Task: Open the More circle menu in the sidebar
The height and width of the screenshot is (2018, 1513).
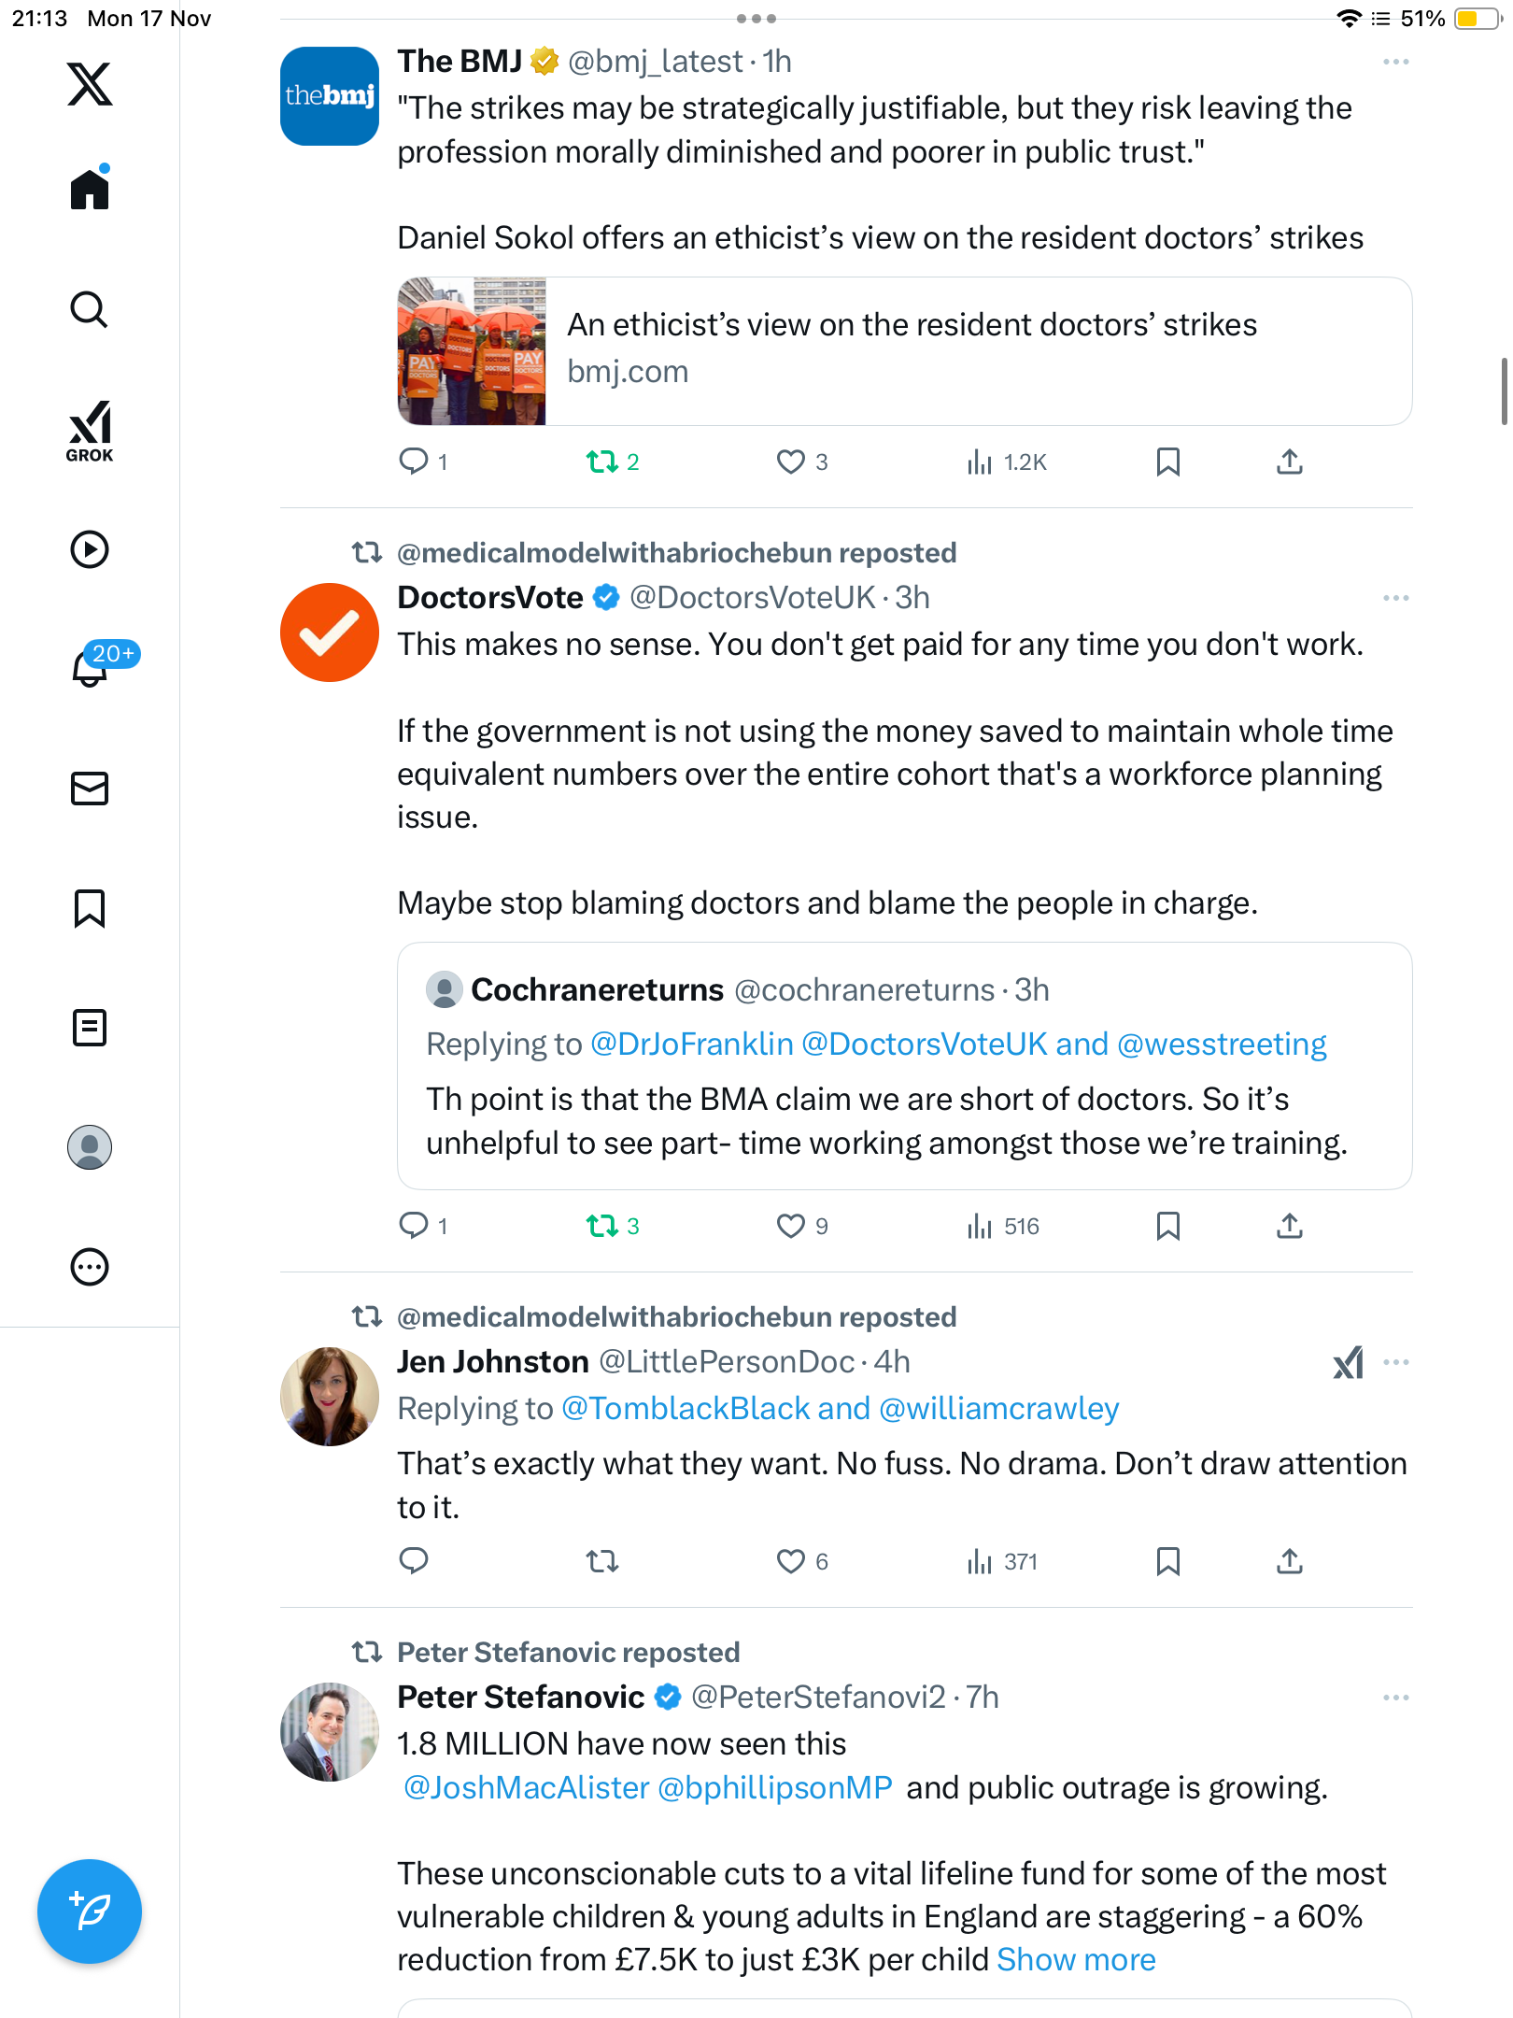Action: point(90,1267)
